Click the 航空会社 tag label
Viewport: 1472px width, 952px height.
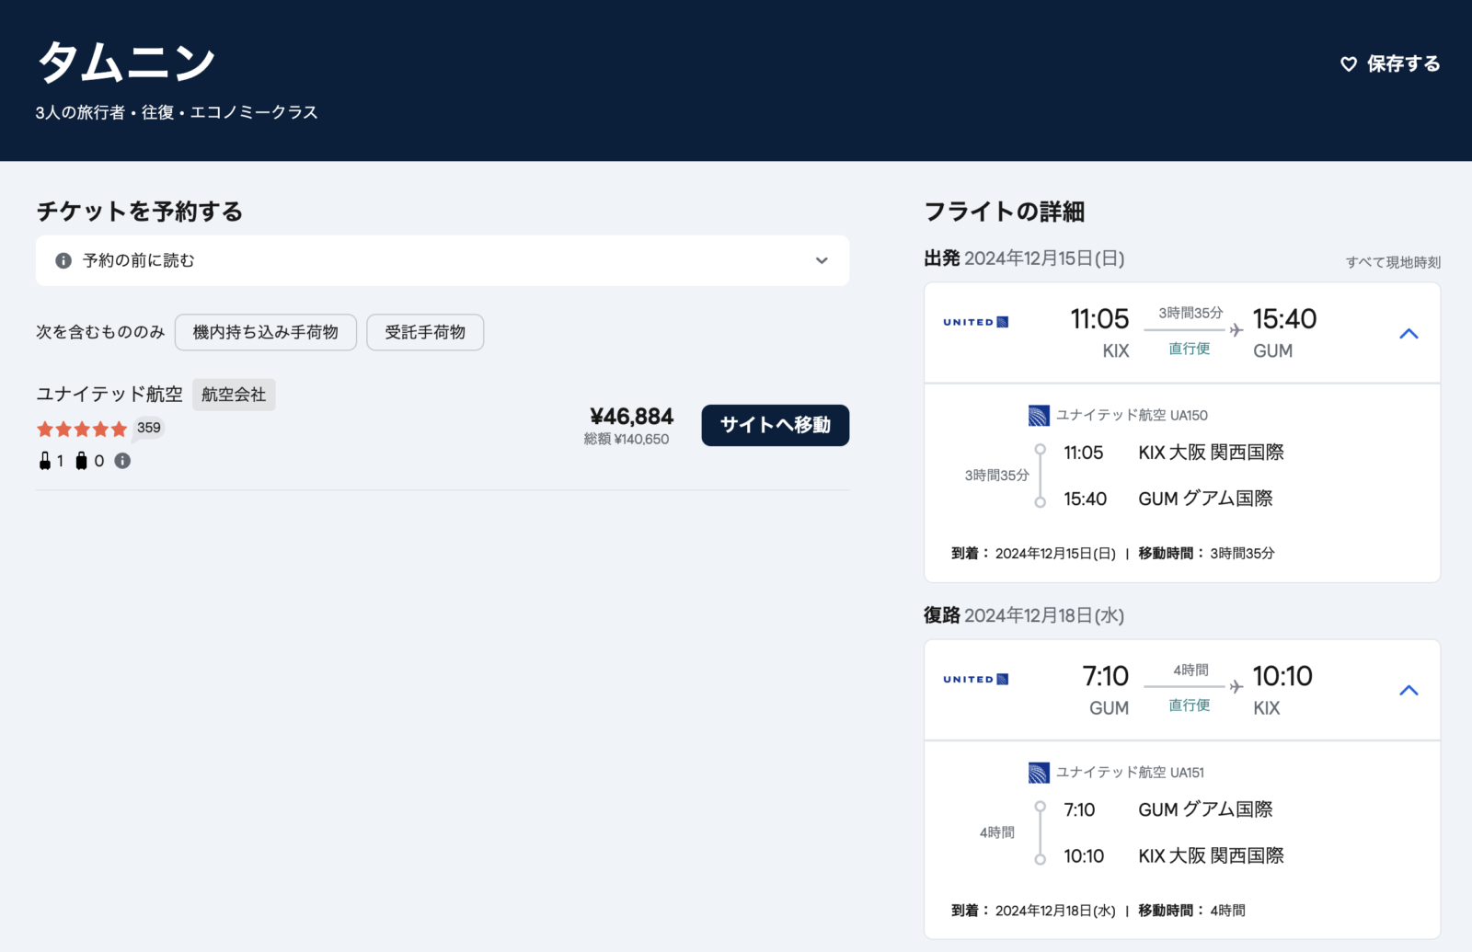coord(234,395)
